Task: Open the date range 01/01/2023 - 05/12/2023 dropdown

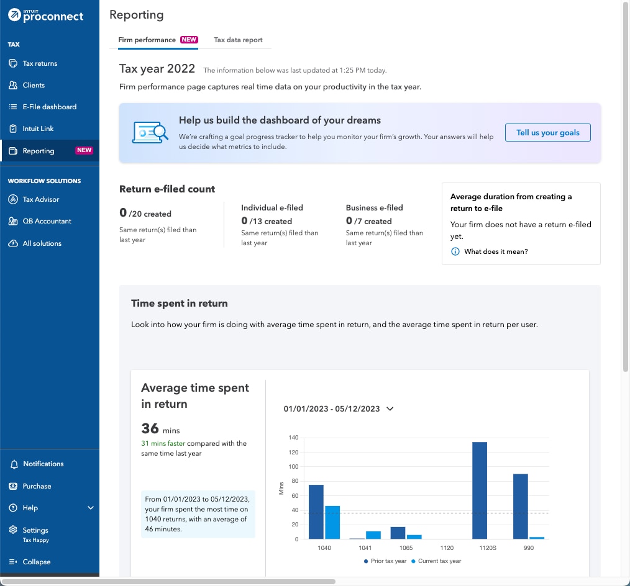Action: (339, 408)
